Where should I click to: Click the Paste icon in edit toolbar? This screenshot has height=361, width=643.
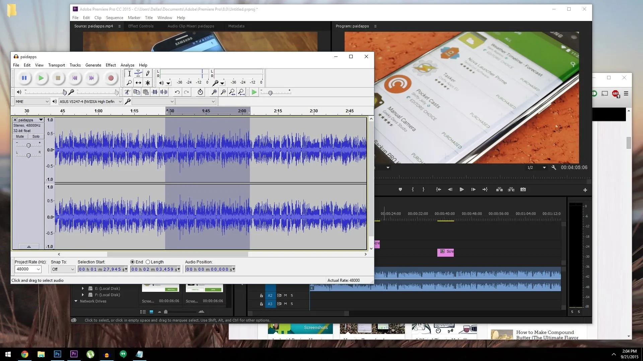146,92
